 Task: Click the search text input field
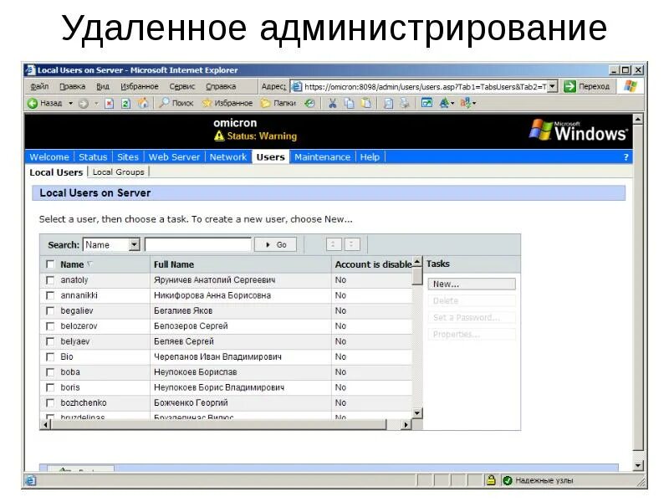(x=198, y=244)
